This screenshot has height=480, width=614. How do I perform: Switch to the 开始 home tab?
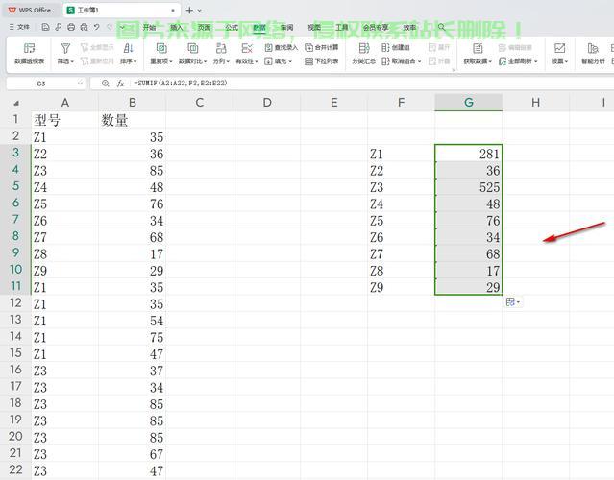click(149, 27)
